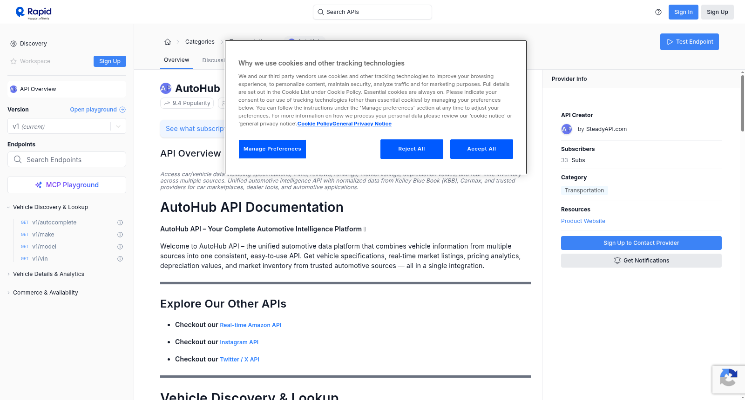The image size is (745, 400).
Task: Click the Sign Up button in the header
Action: (x=717, y=12)
